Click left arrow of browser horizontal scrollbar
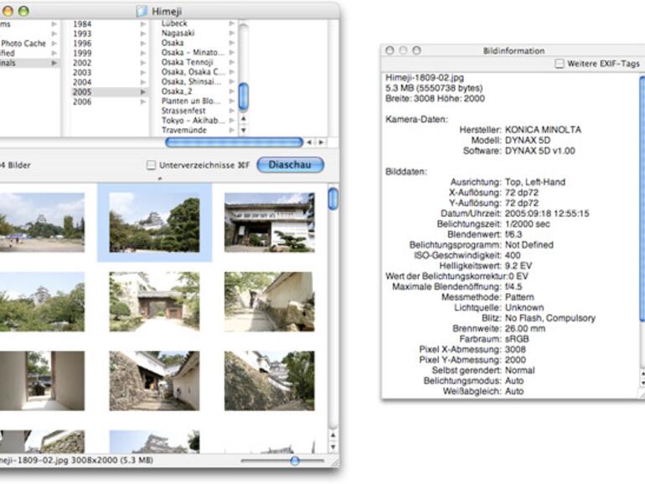This screenshot has height=484, width=645. pyautogui.click(x=309, y=143)
